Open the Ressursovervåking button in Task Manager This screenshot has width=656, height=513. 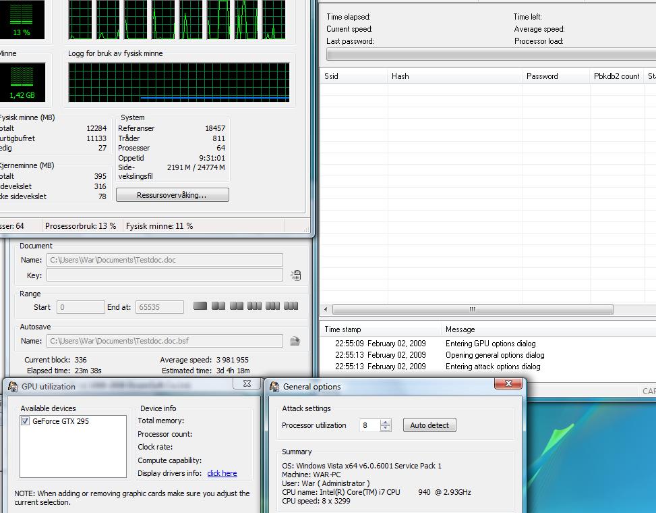coord(173,194)
